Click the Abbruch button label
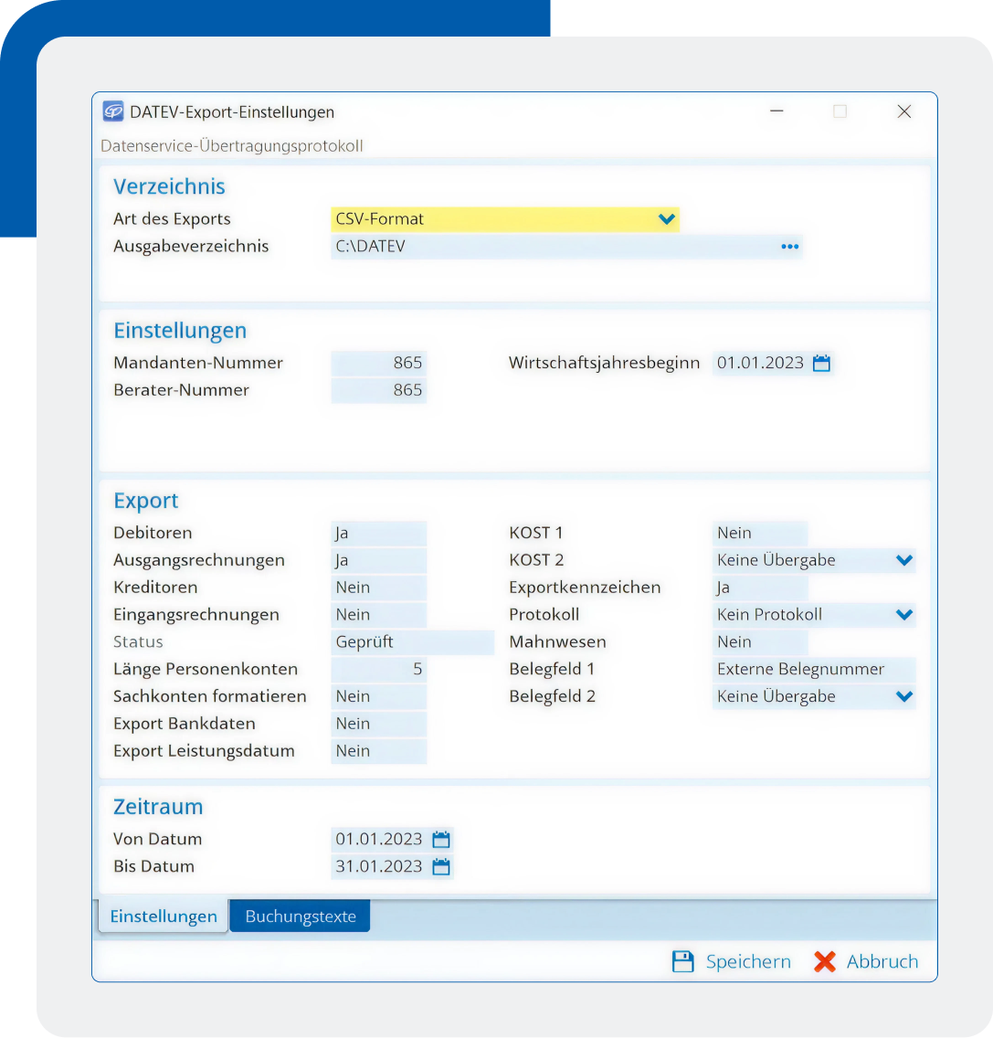 click(x=882, y=961)
